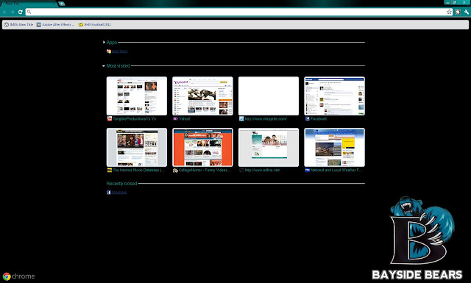Image resolution: width=471 pixels, height=283 pixels.
Task: Click the National and Local Weather title
Action: point(336,170)
